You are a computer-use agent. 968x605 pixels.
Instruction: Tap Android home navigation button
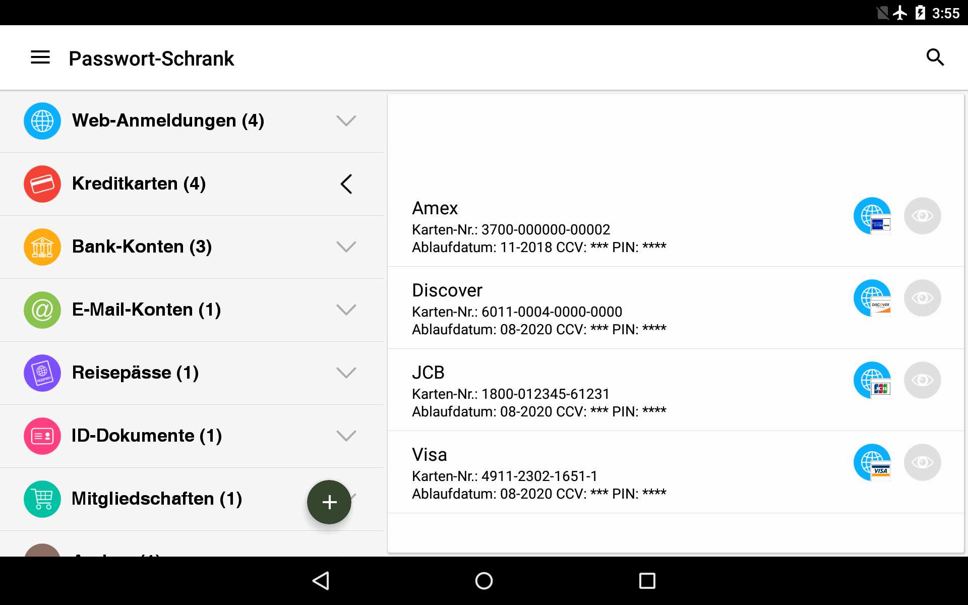click(x=484, y=581)
